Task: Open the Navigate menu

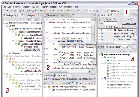Action: pyautogui.click(x=35, y=7)
